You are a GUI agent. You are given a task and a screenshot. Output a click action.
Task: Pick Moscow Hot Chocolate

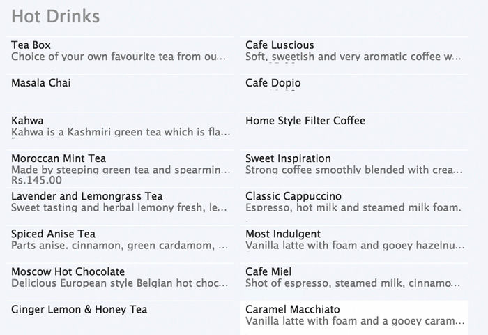120,282
